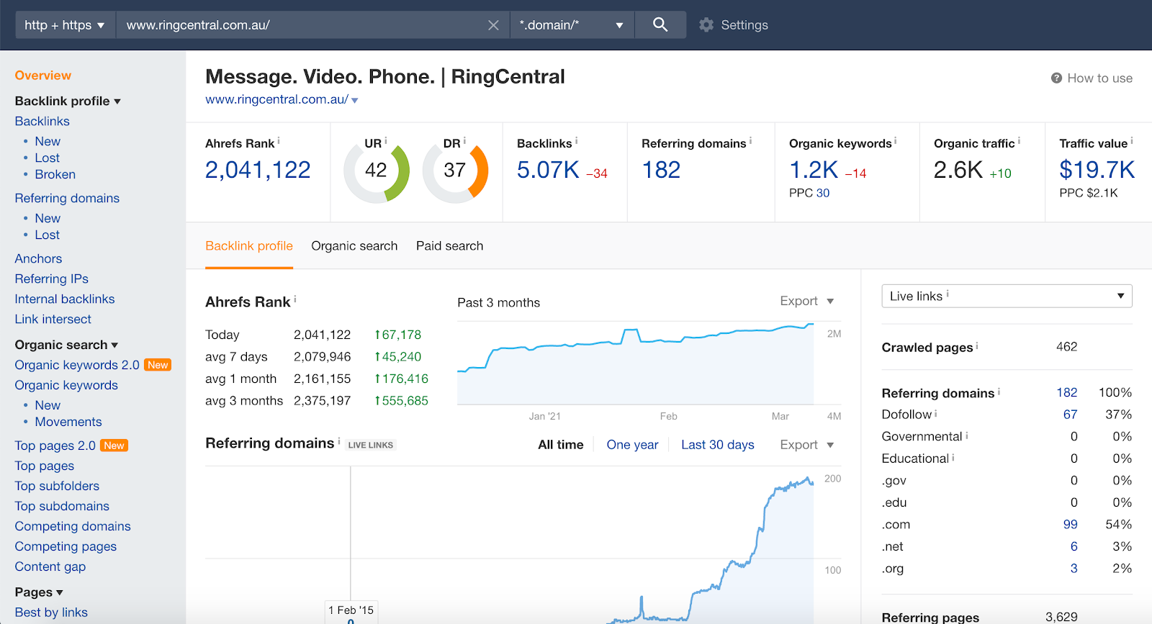Click inside the URL input field
The height and width of the screenshot is (624, 1152).
point(302,25)
